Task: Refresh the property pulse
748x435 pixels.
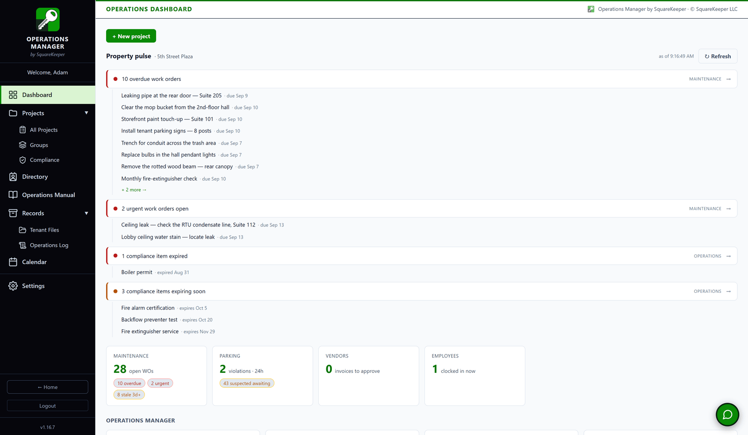Action: point(718,56)
